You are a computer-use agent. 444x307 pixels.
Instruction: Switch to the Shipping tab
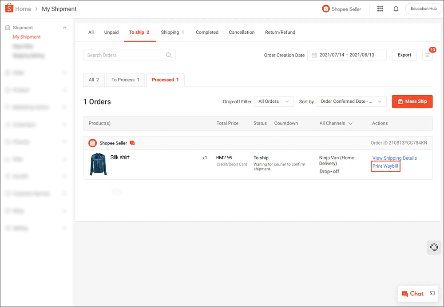[x=172, y=32]
